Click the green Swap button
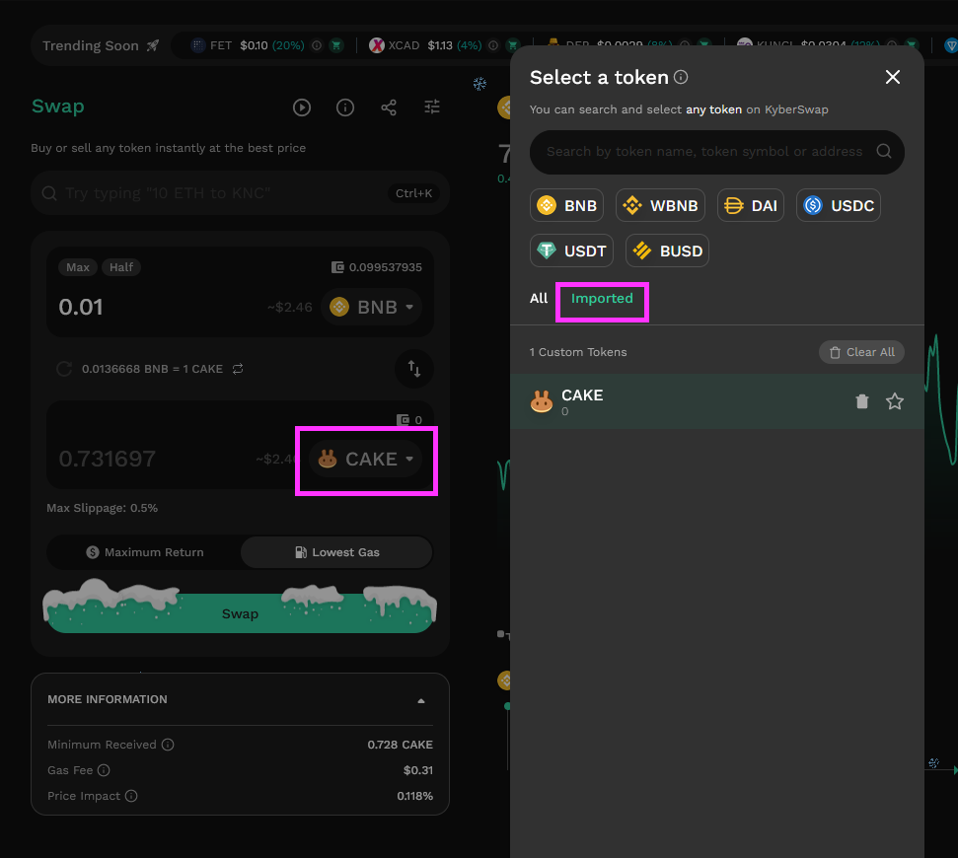The image size is (958, 858). 240,613
